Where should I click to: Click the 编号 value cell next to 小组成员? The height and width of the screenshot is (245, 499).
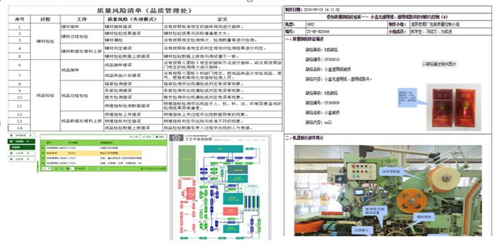(x=346, y=32)
